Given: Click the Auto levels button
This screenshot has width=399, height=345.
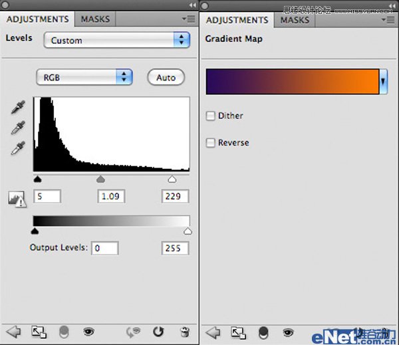Looking at the screenshot, I should point(166,77).
